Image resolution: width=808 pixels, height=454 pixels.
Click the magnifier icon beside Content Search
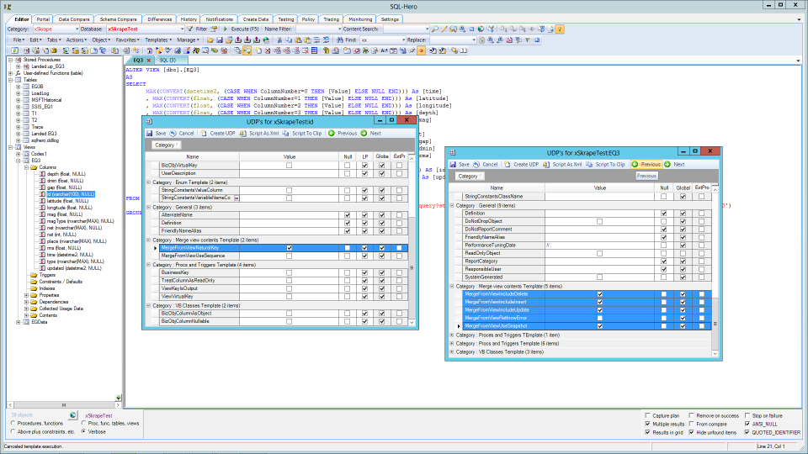435,29
